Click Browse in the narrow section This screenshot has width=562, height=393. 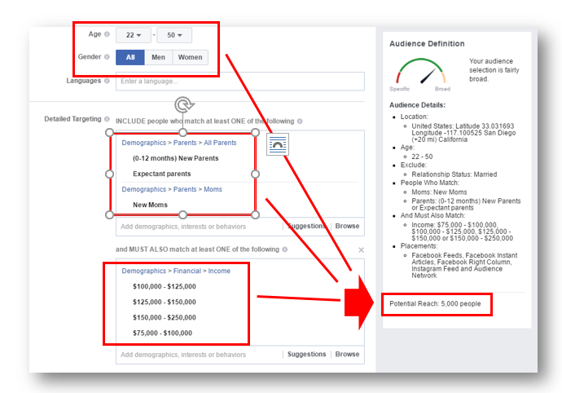(347, 354)
